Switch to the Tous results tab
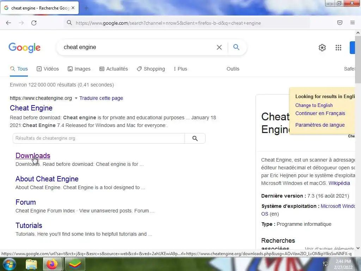The width and height of the screenshot is (361, 271). coord(19,69)
